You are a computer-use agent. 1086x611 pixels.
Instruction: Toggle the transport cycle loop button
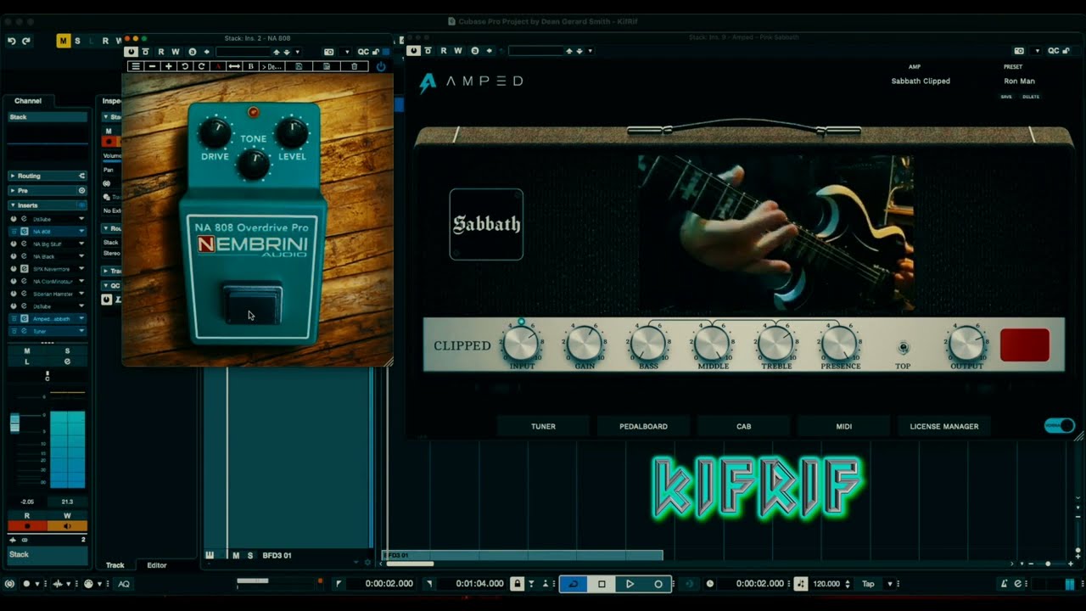pyautogui.click(x=574, y=584)
